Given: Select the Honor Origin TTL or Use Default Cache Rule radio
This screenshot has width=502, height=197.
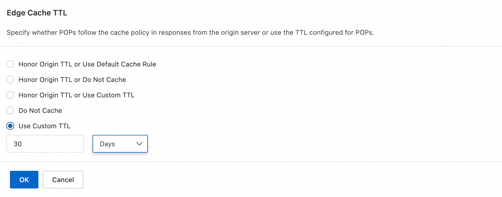Looking at the screenshot, I should click(10, 64).
